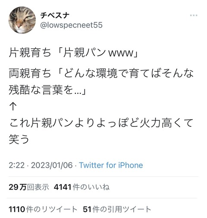Show the 1110件のリツイート retweets list

[x=43, y=209]
